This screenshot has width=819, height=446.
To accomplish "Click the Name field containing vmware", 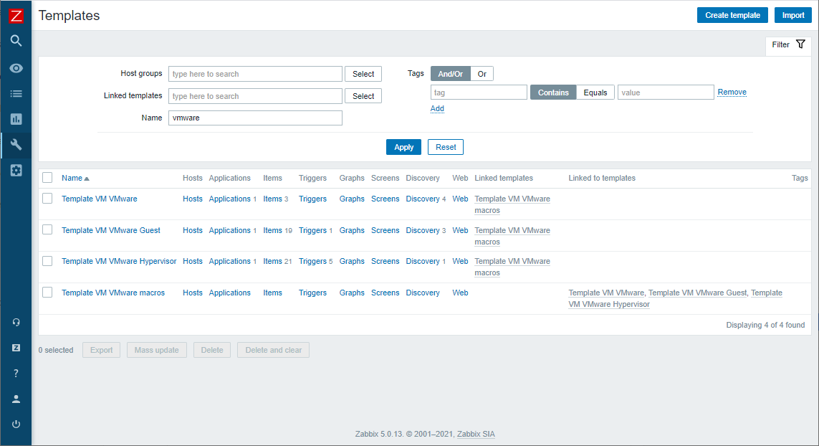I will point(255,118).
